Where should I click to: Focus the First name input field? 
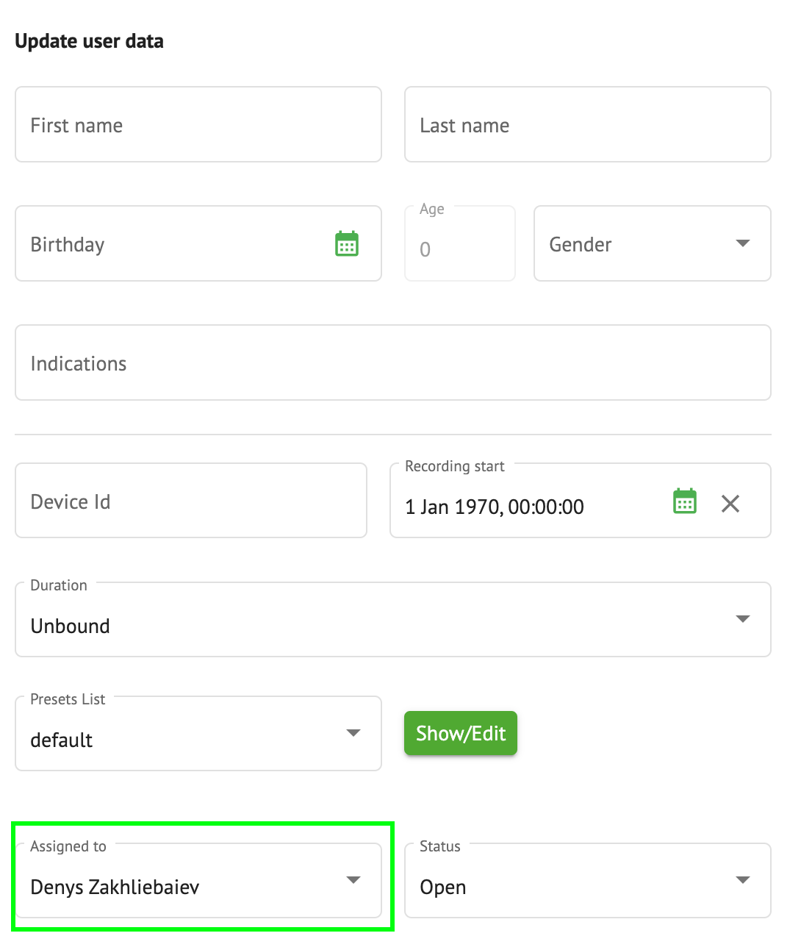pos(198,125)
